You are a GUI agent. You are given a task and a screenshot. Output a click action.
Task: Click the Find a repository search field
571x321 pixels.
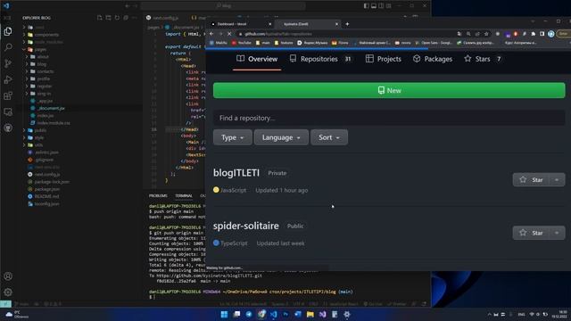389,118
